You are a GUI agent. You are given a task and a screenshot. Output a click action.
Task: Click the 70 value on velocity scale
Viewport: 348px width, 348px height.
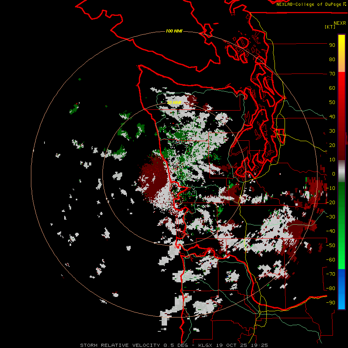point(332,74)
